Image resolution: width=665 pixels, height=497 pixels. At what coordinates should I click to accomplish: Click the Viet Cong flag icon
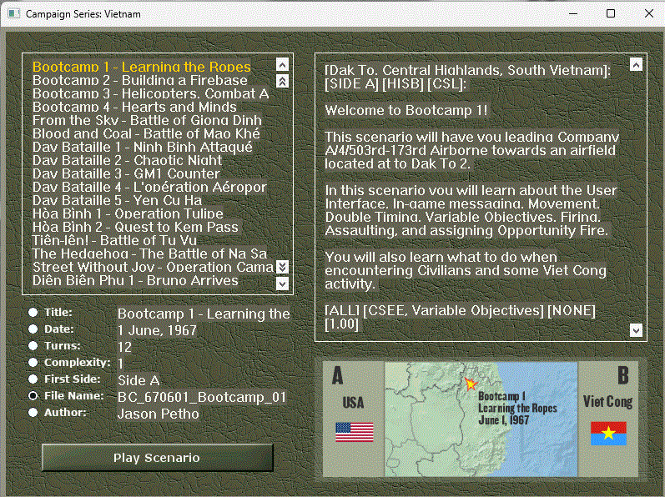click(608, 434)
